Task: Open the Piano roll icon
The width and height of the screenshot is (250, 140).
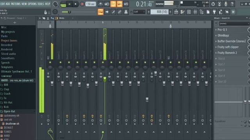Action: tap(182, 12)
